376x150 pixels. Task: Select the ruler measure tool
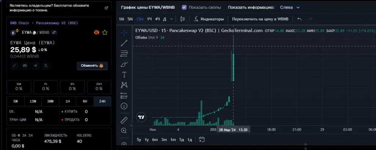coord(124,120)
